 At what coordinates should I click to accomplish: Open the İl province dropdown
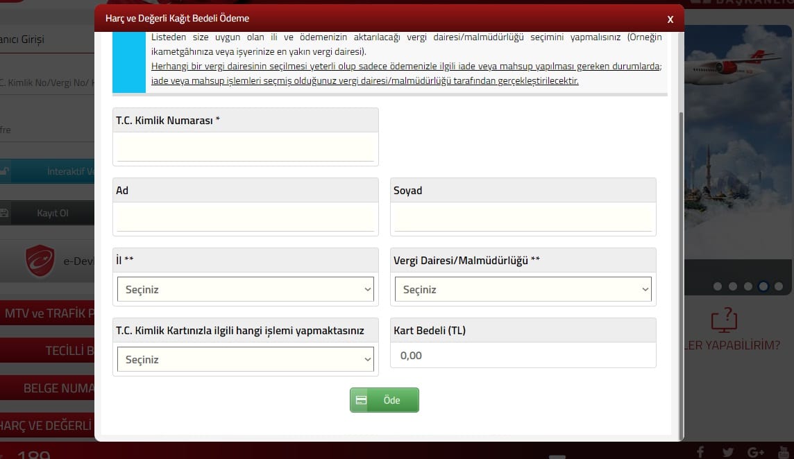[x=245, y=289]
